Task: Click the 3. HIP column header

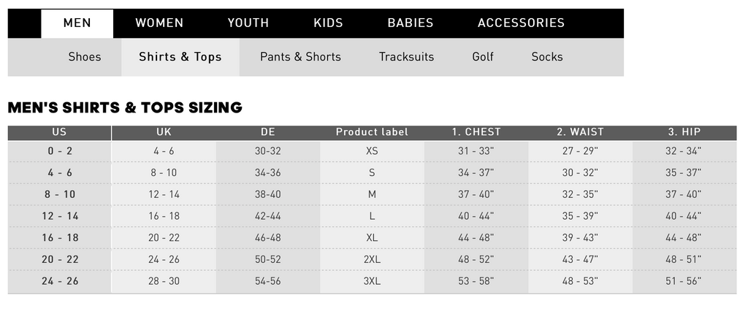Action: click(684, 132)
